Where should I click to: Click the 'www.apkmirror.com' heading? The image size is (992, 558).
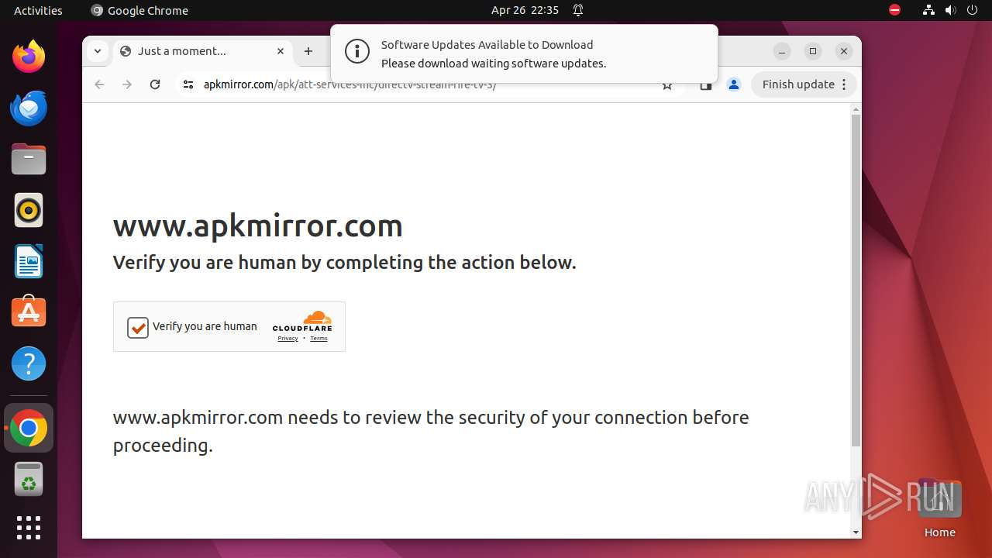(x=258, y=226)
